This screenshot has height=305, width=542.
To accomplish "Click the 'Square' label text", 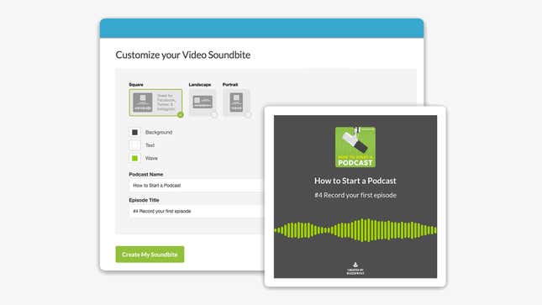I will click(136, 84).
